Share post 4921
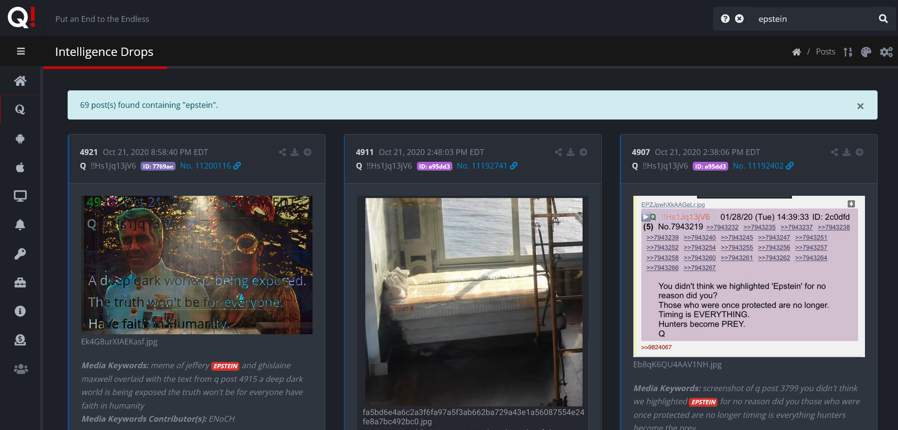 click(283, 152)
